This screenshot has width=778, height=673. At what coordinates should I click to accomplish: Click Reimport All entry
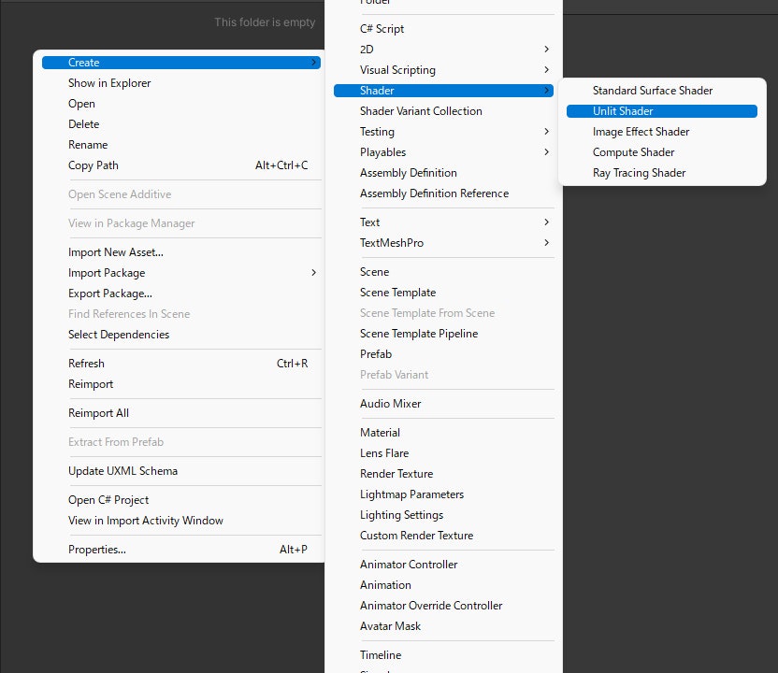[x=181, y=413]
